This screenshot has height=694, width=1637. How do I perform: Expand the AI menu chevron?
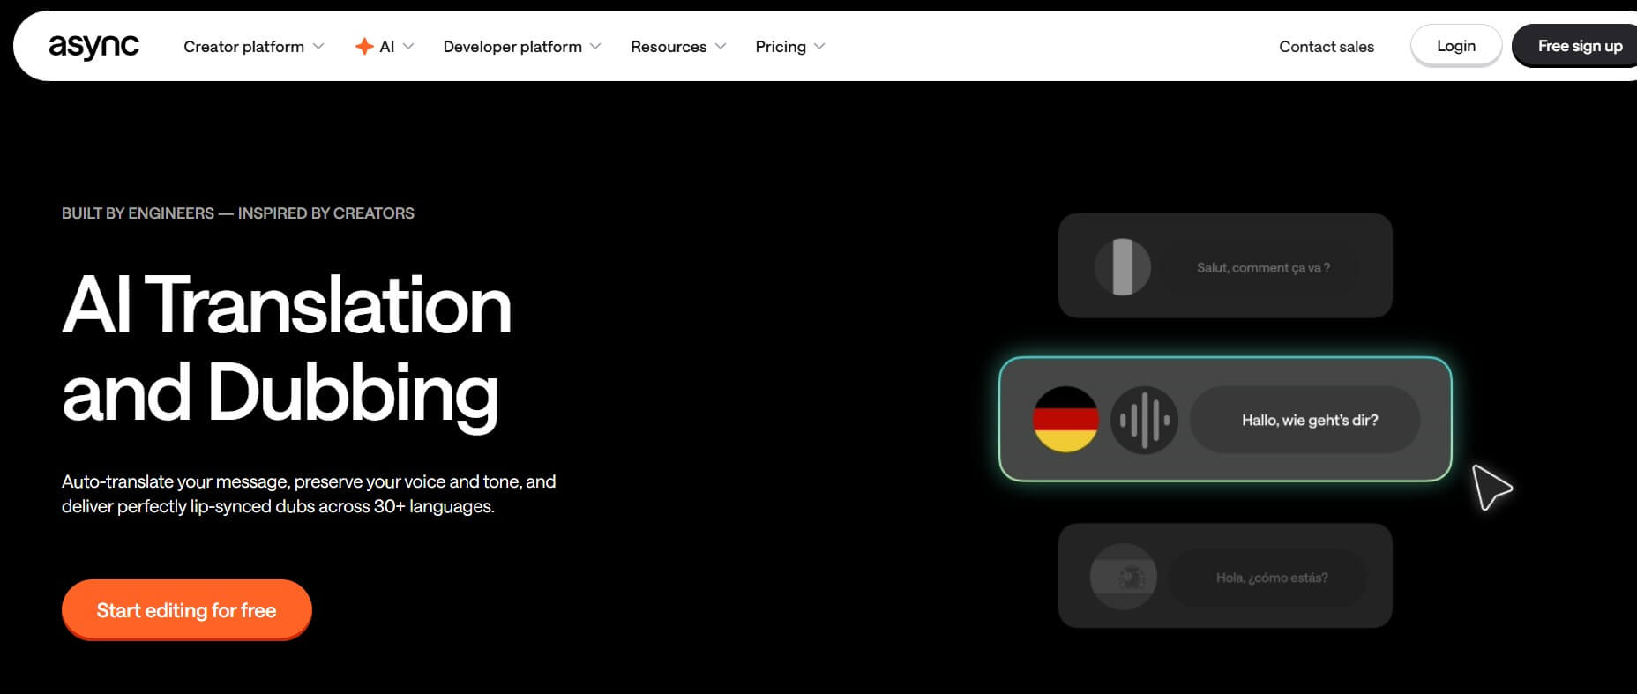(408, 46)
